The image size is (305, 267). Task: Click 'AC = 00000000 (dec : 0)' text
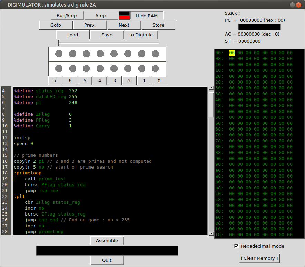pos(252,34)
